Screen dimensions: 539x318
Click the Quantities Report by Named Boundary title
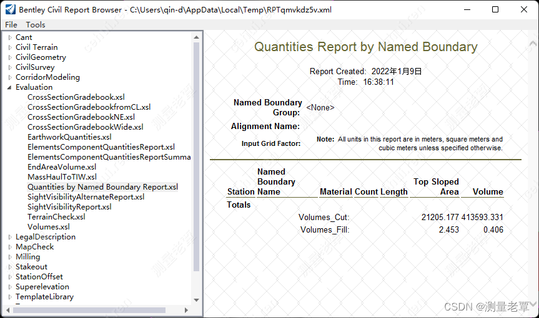click(366, 47)
